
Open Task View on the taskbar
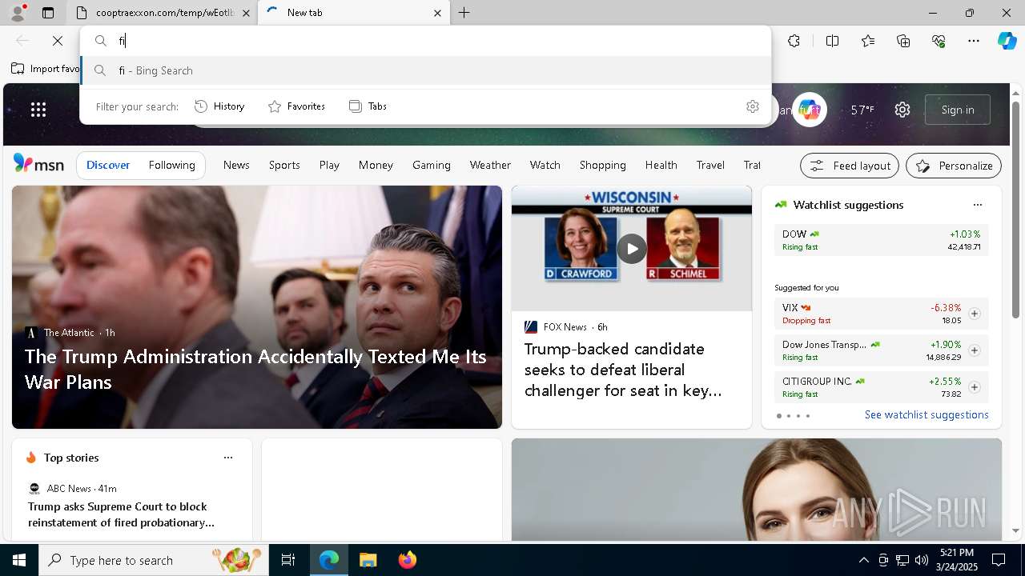[288, 560]
